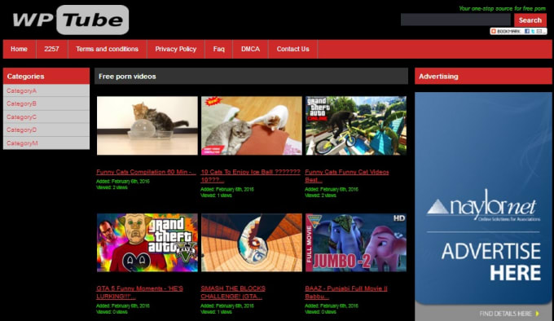Click the Facebook share icon
This screenshot has height=321, width=554.
(527, 31)
